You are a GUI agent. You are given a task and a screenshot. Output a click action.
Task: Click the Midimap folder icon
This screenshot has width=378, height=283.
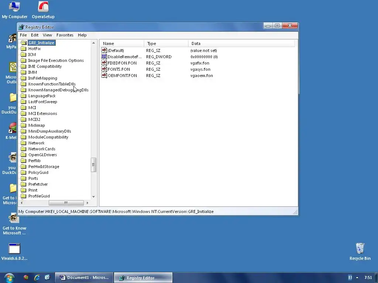click(23, 125)
